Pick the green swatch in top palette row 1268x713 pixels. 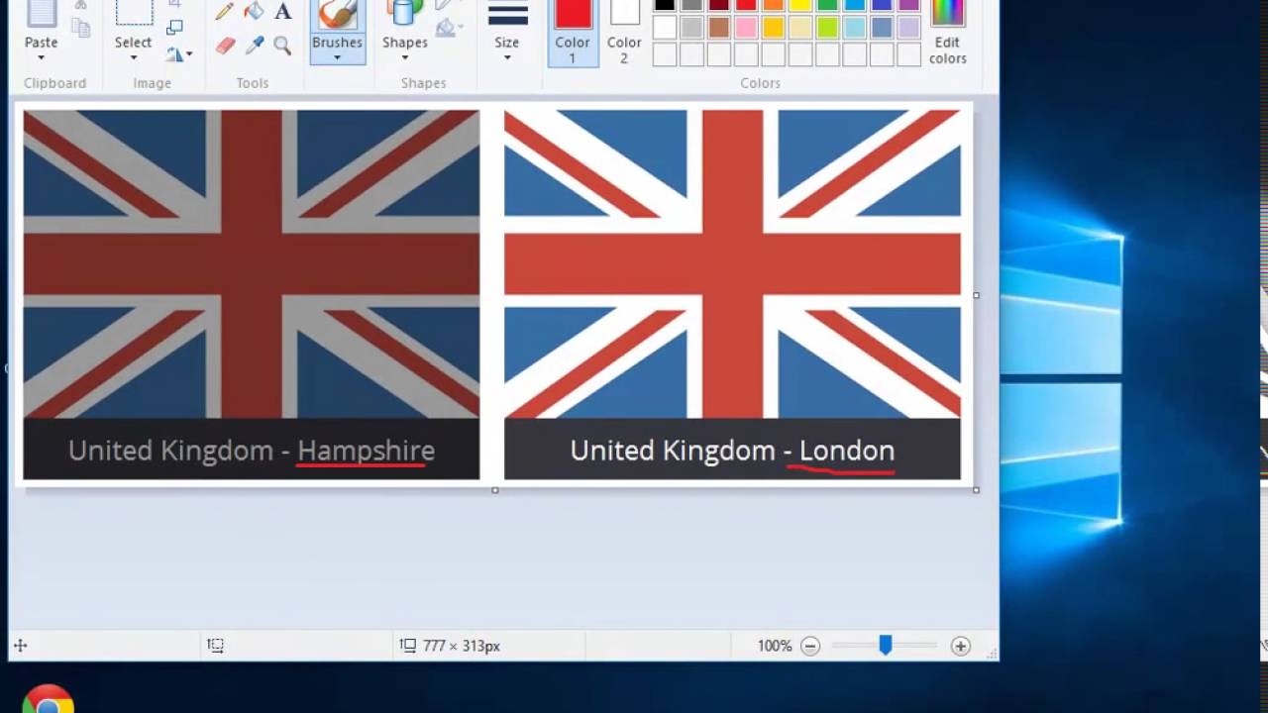pyautogui.click(x=827, y=5)
